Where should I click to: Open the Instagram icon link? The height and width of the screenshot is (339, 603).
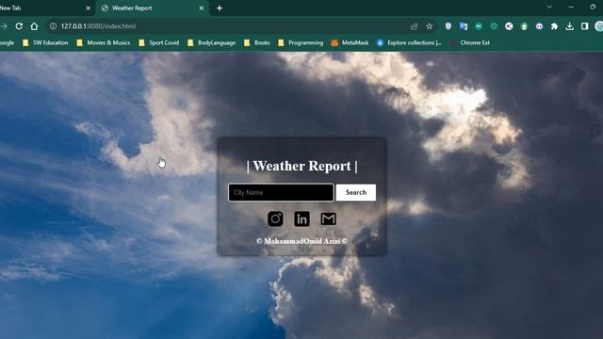click(x=275, y=218)
